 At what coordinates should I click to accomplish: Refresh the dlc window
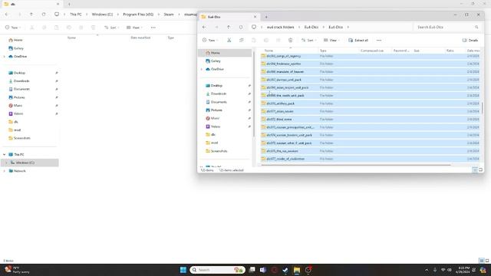coord(44,15)
